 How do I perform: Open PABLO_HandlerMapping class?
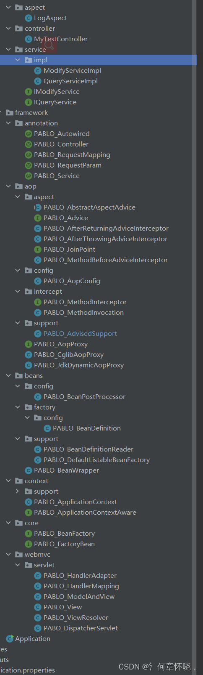pos(81,586)
